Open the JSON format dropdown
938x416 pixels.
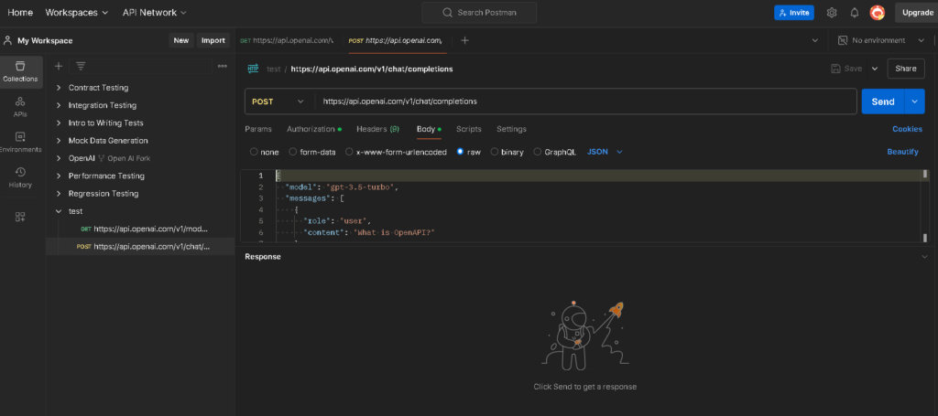click(x=605, y=152)
